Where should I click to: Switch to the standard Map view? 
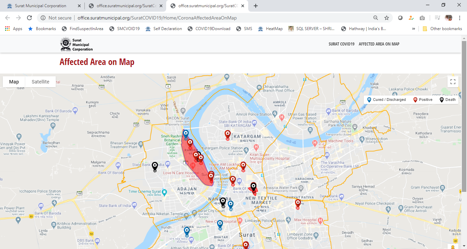pyautogui.click(x=14, y=82)
